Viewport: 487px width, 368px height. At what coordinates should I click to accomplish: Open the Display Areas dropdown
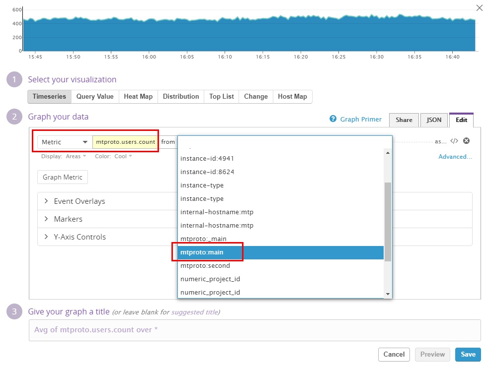[76, 156]
